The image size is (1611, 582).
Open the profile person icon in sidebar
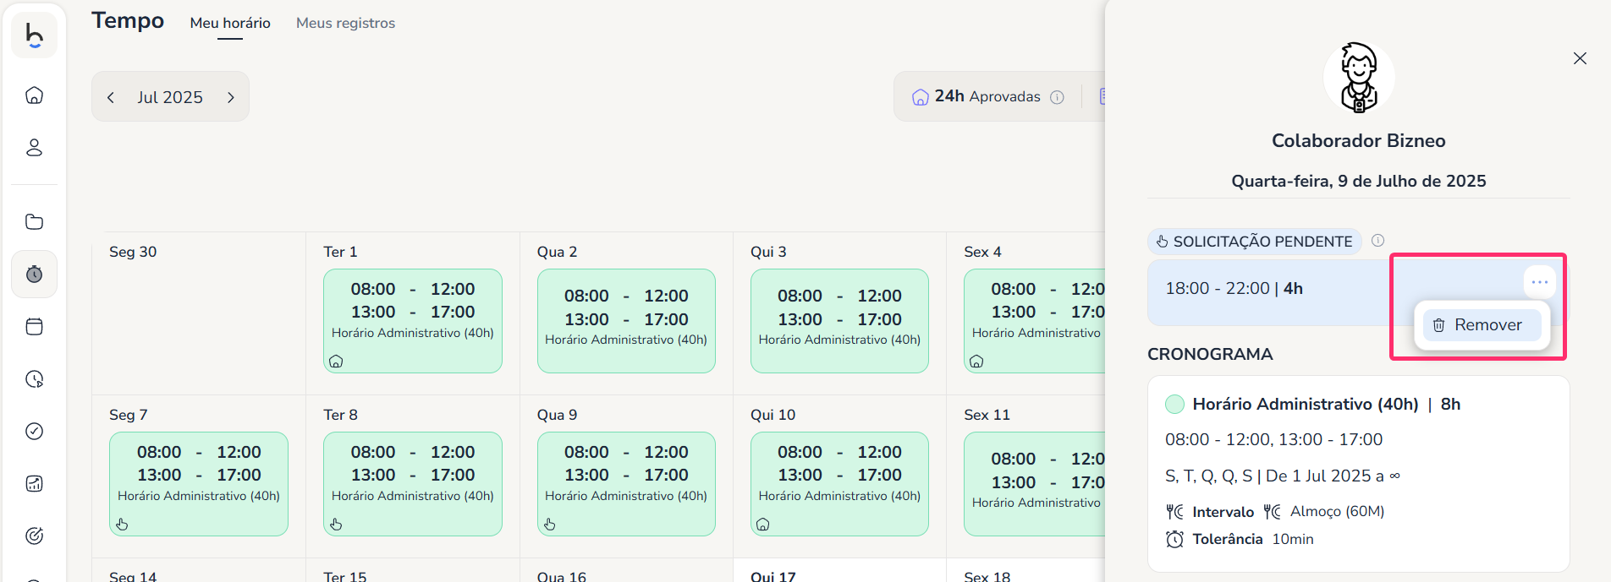(x=34, y=148)
